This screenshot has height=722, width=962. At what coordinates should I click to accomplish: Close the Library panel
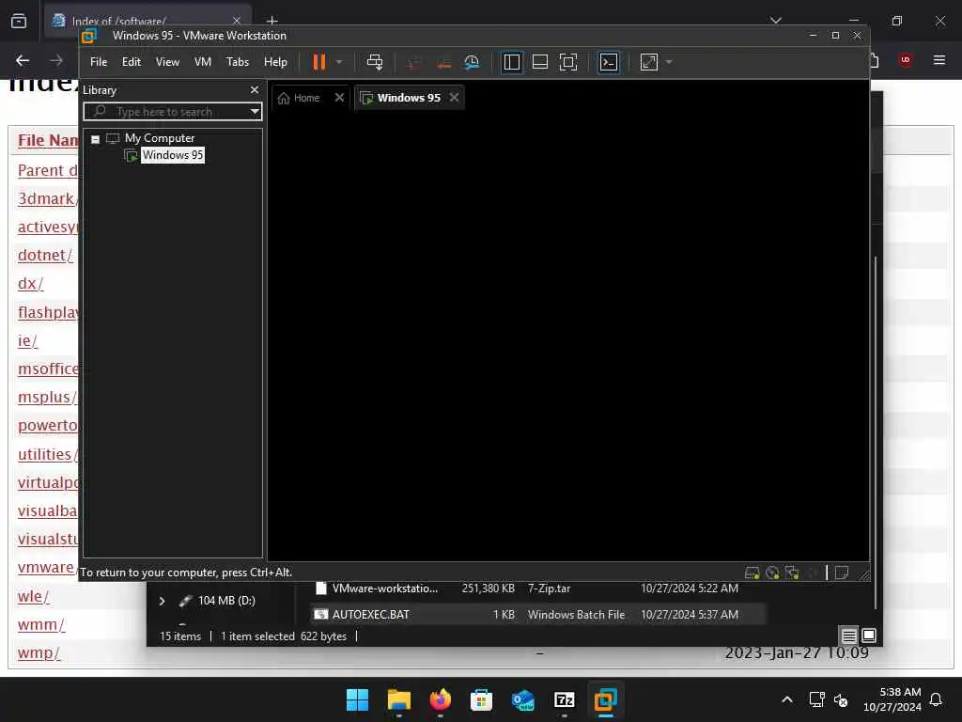(x=255, y=89)
